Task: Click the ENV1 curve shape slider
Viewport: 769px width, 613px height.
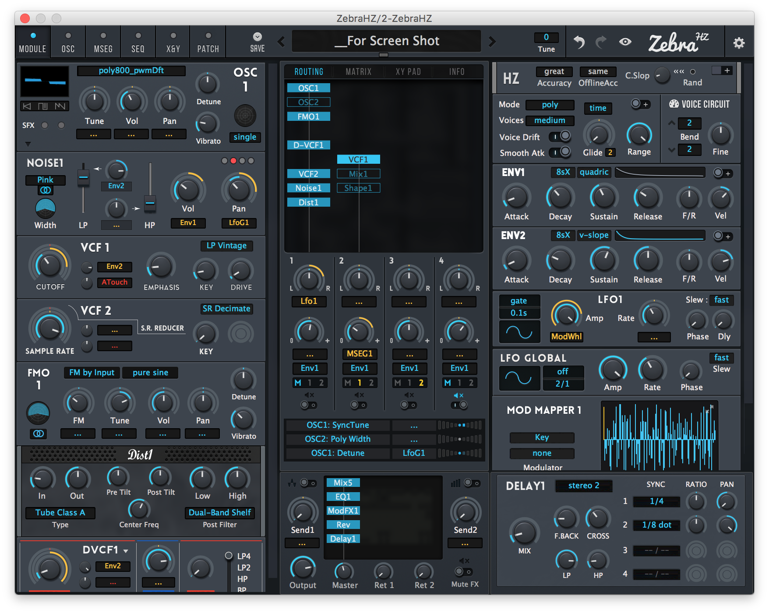Action: 660,173
